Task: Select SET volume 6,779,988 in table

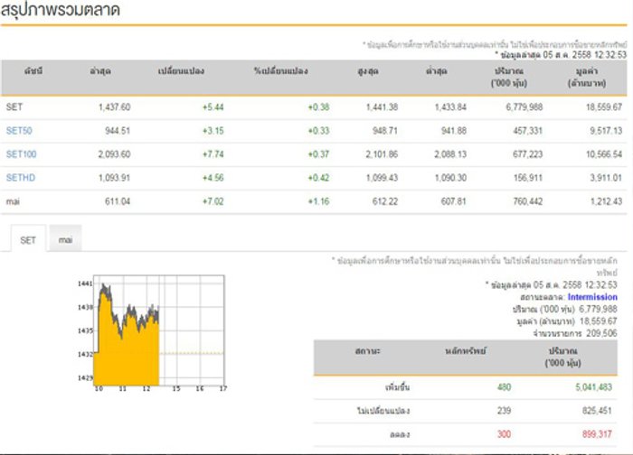Action: (524, 107)
